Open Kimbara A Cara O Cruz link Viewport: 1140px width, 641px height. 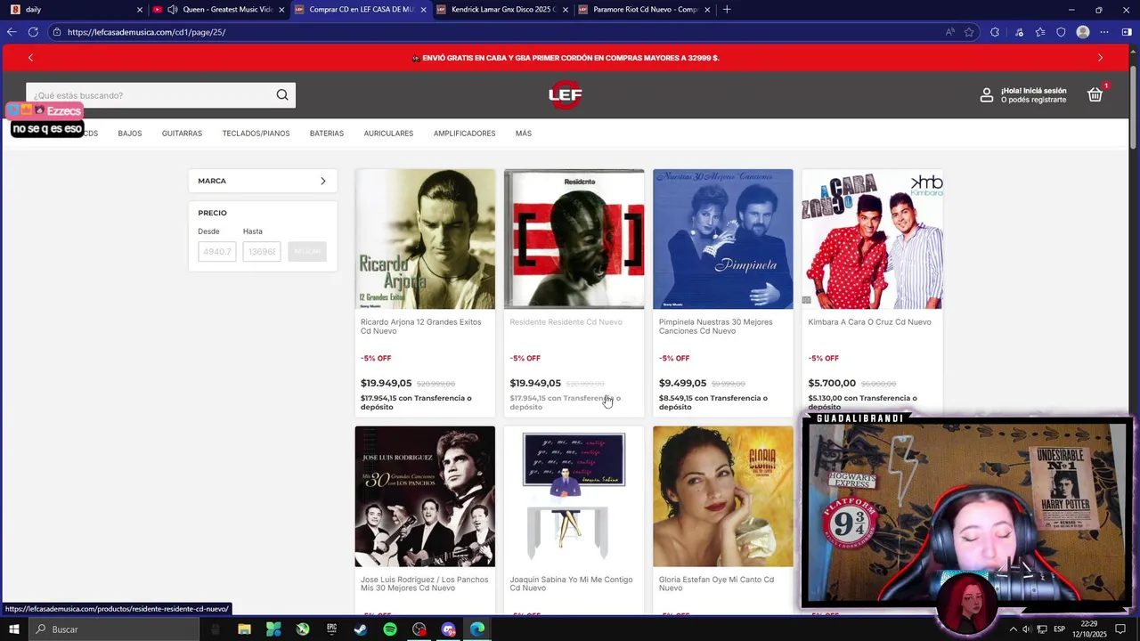869,322
